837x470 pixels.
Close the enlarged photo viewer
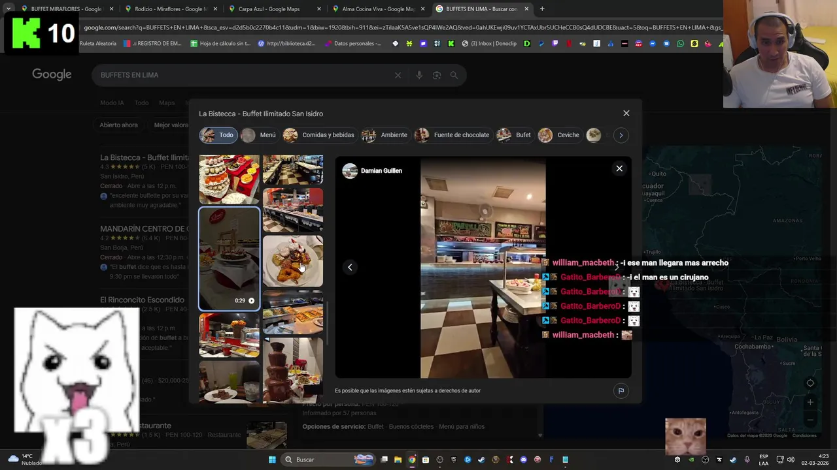click(619, 168)
